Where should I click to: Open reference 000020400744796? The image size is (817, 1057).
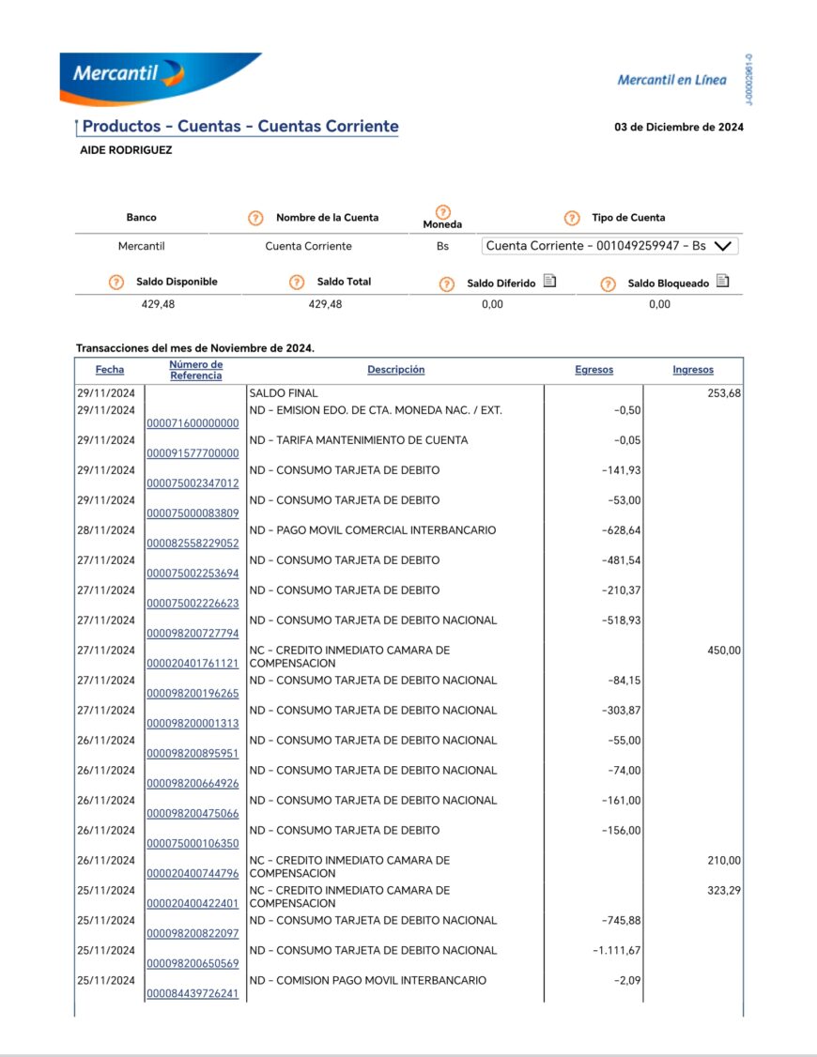pyautogui.click(x=193, y=873)
